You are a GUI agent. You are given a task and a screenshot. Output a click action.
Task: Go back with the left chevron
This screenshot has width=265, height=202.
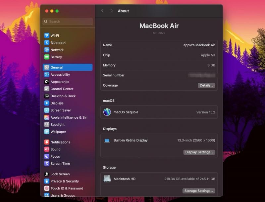click(x=102, y=11)
